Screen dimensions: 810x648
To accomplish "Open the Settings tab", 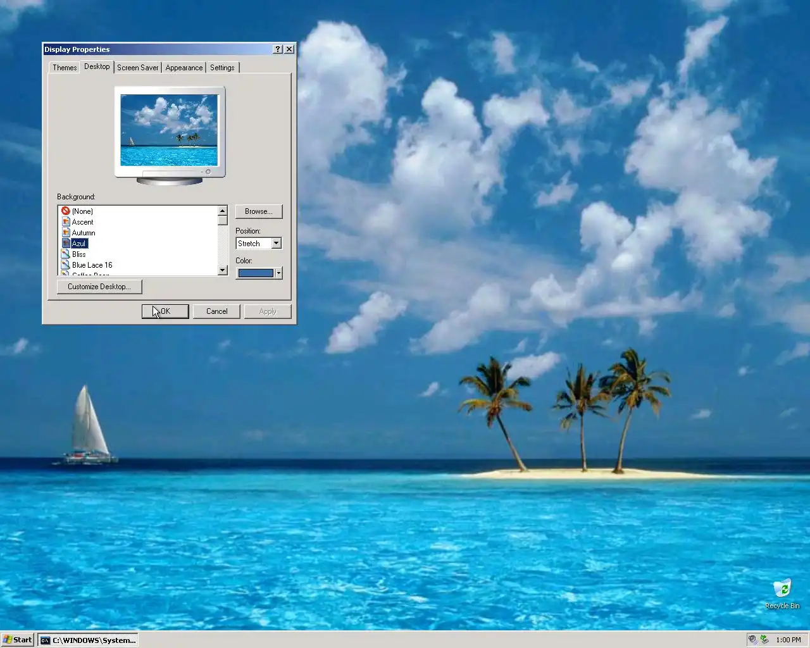I will click(x=222, y=68).
